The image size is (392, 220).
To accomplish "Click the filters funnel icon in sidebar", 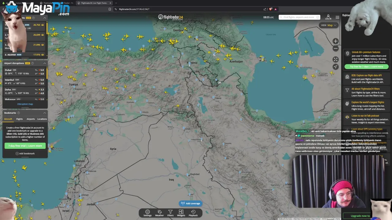I will pos(347,90).
